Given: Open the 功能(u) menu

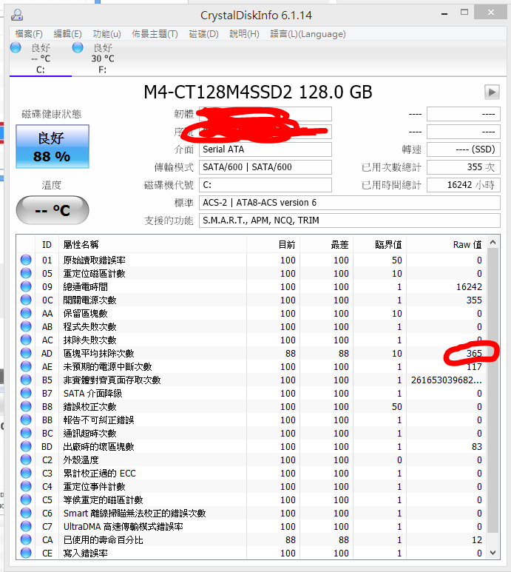Looking at the screenshot, I should [106, 34].
